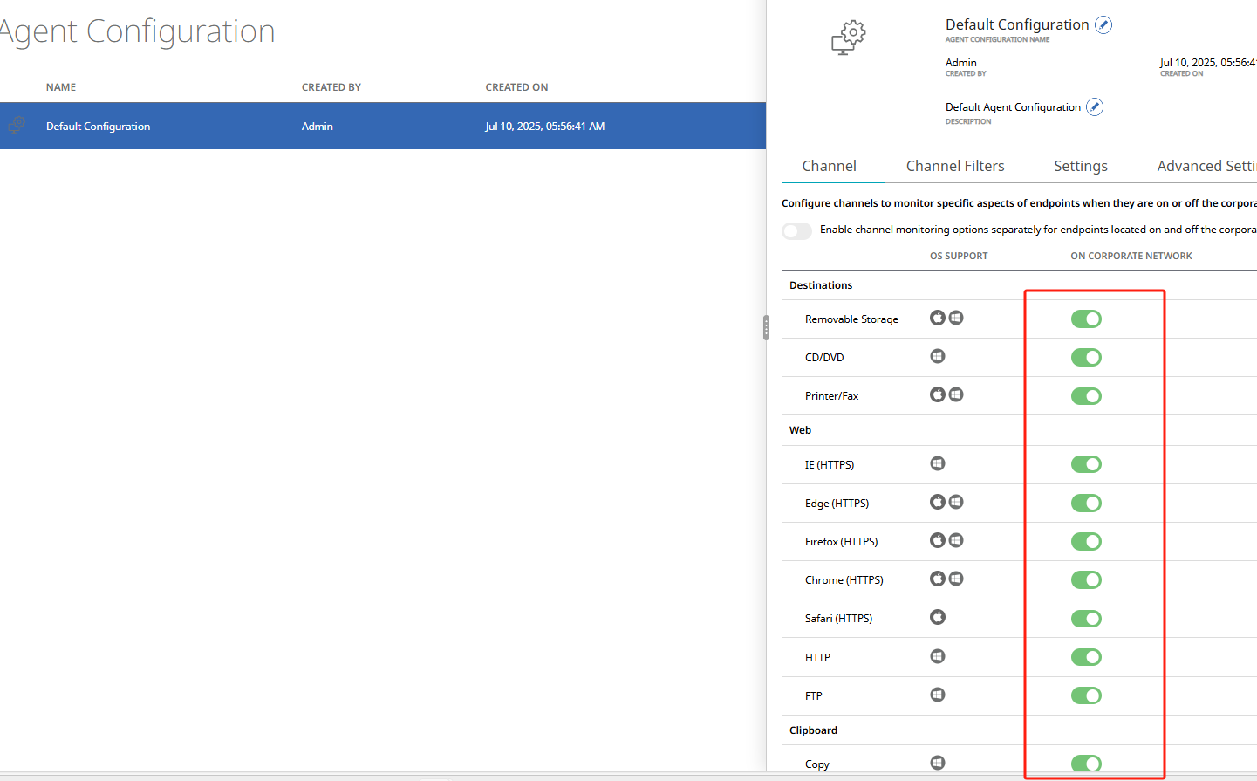Click Apple OS icon for Edge (HTTPS)
The image size is (1257, 781).
(938, 502)
